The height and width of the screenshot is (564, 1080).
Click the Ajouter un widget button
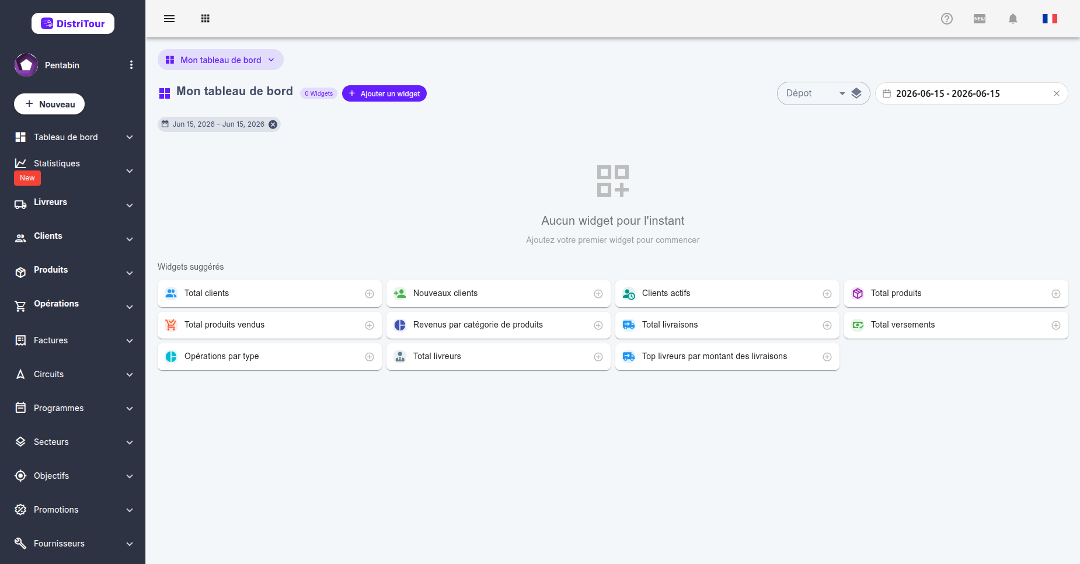point(384,93)
